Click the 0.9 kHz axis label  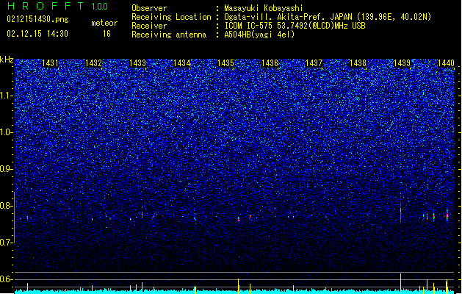pos(7,169)
